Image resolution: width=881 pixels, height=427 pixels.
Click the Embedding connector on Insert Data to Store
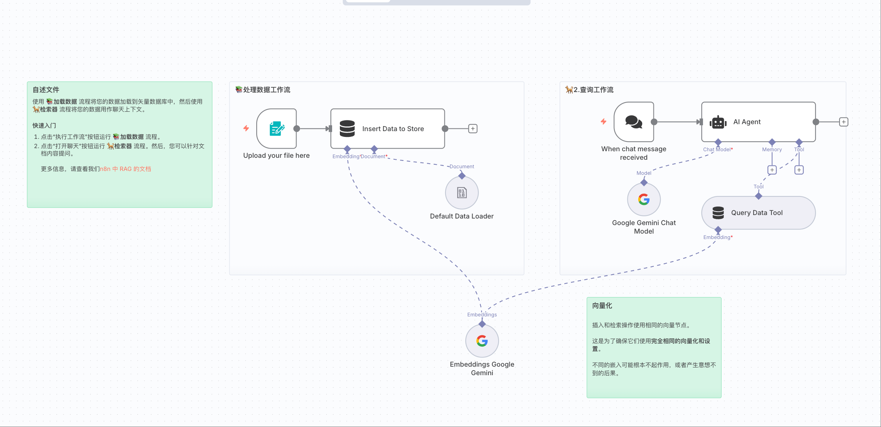click(347, 149)
